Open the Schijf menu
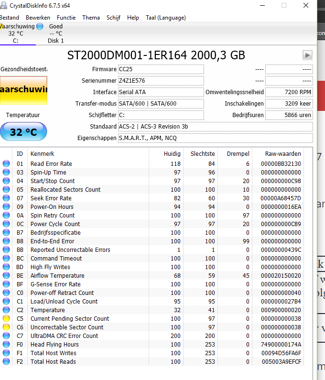 click(x=113, y=18)
